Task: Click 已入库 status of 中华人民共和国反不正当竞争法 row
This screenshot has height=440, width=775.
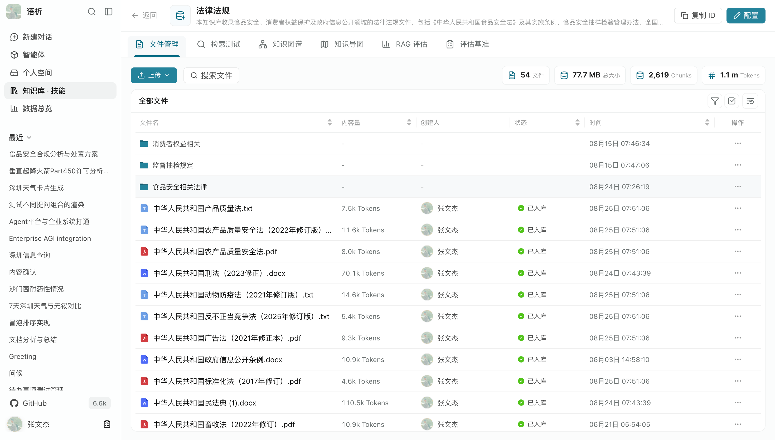Action: (532, 316)
